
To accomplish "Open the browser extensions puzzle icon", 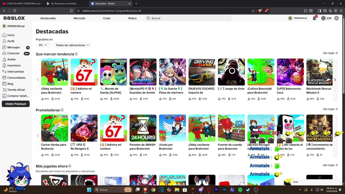I will pyautogui.click(x=305, y=11).
